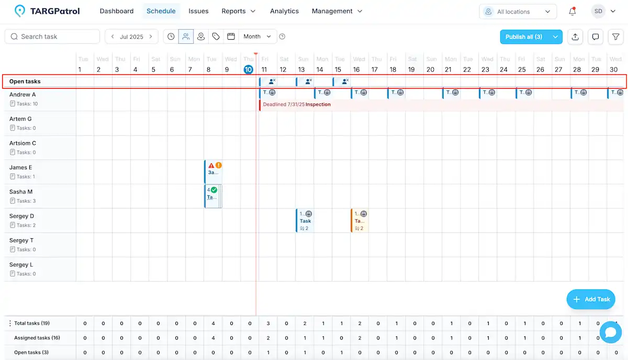Toggle the group by location view

(x=201, y=37)
